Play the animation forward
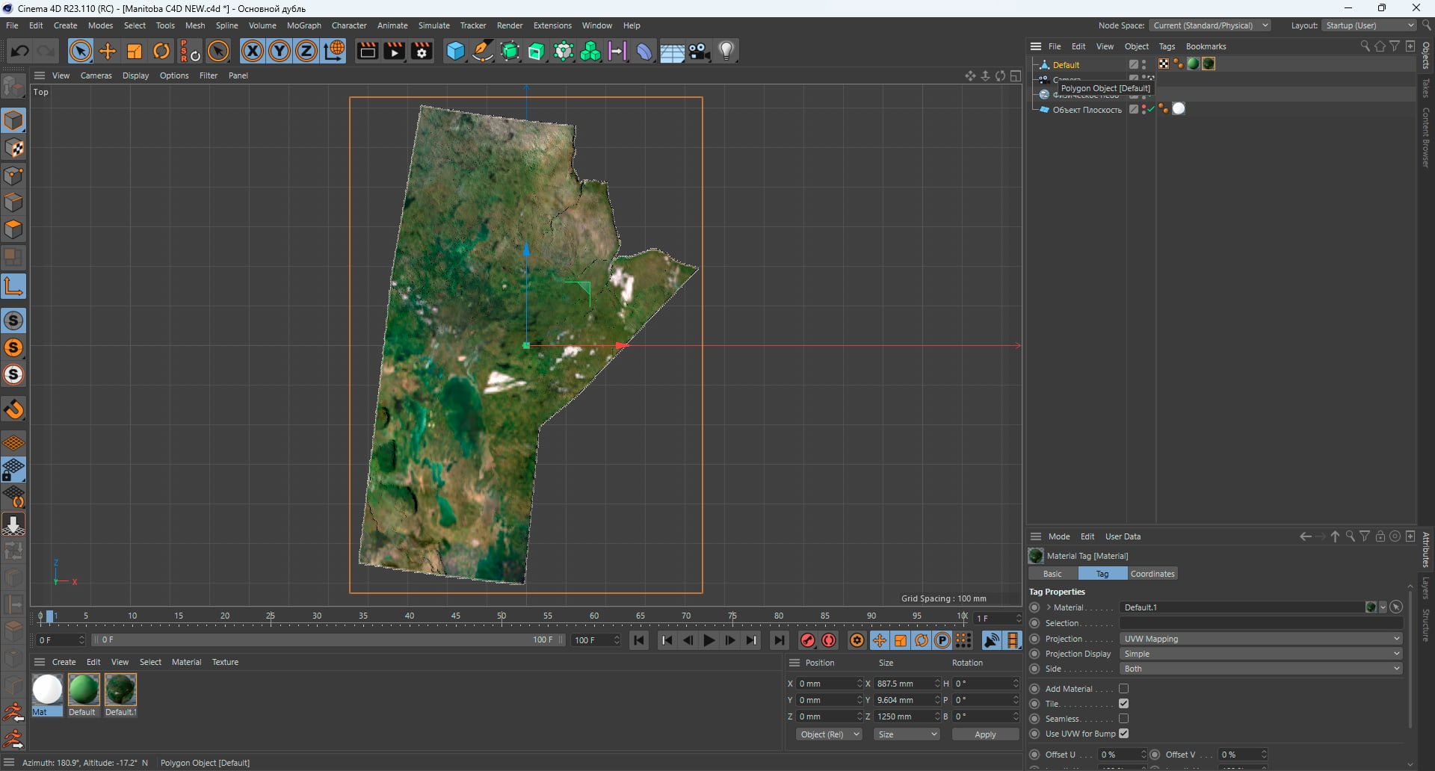The image size is (1435, 771). [709, 640]
